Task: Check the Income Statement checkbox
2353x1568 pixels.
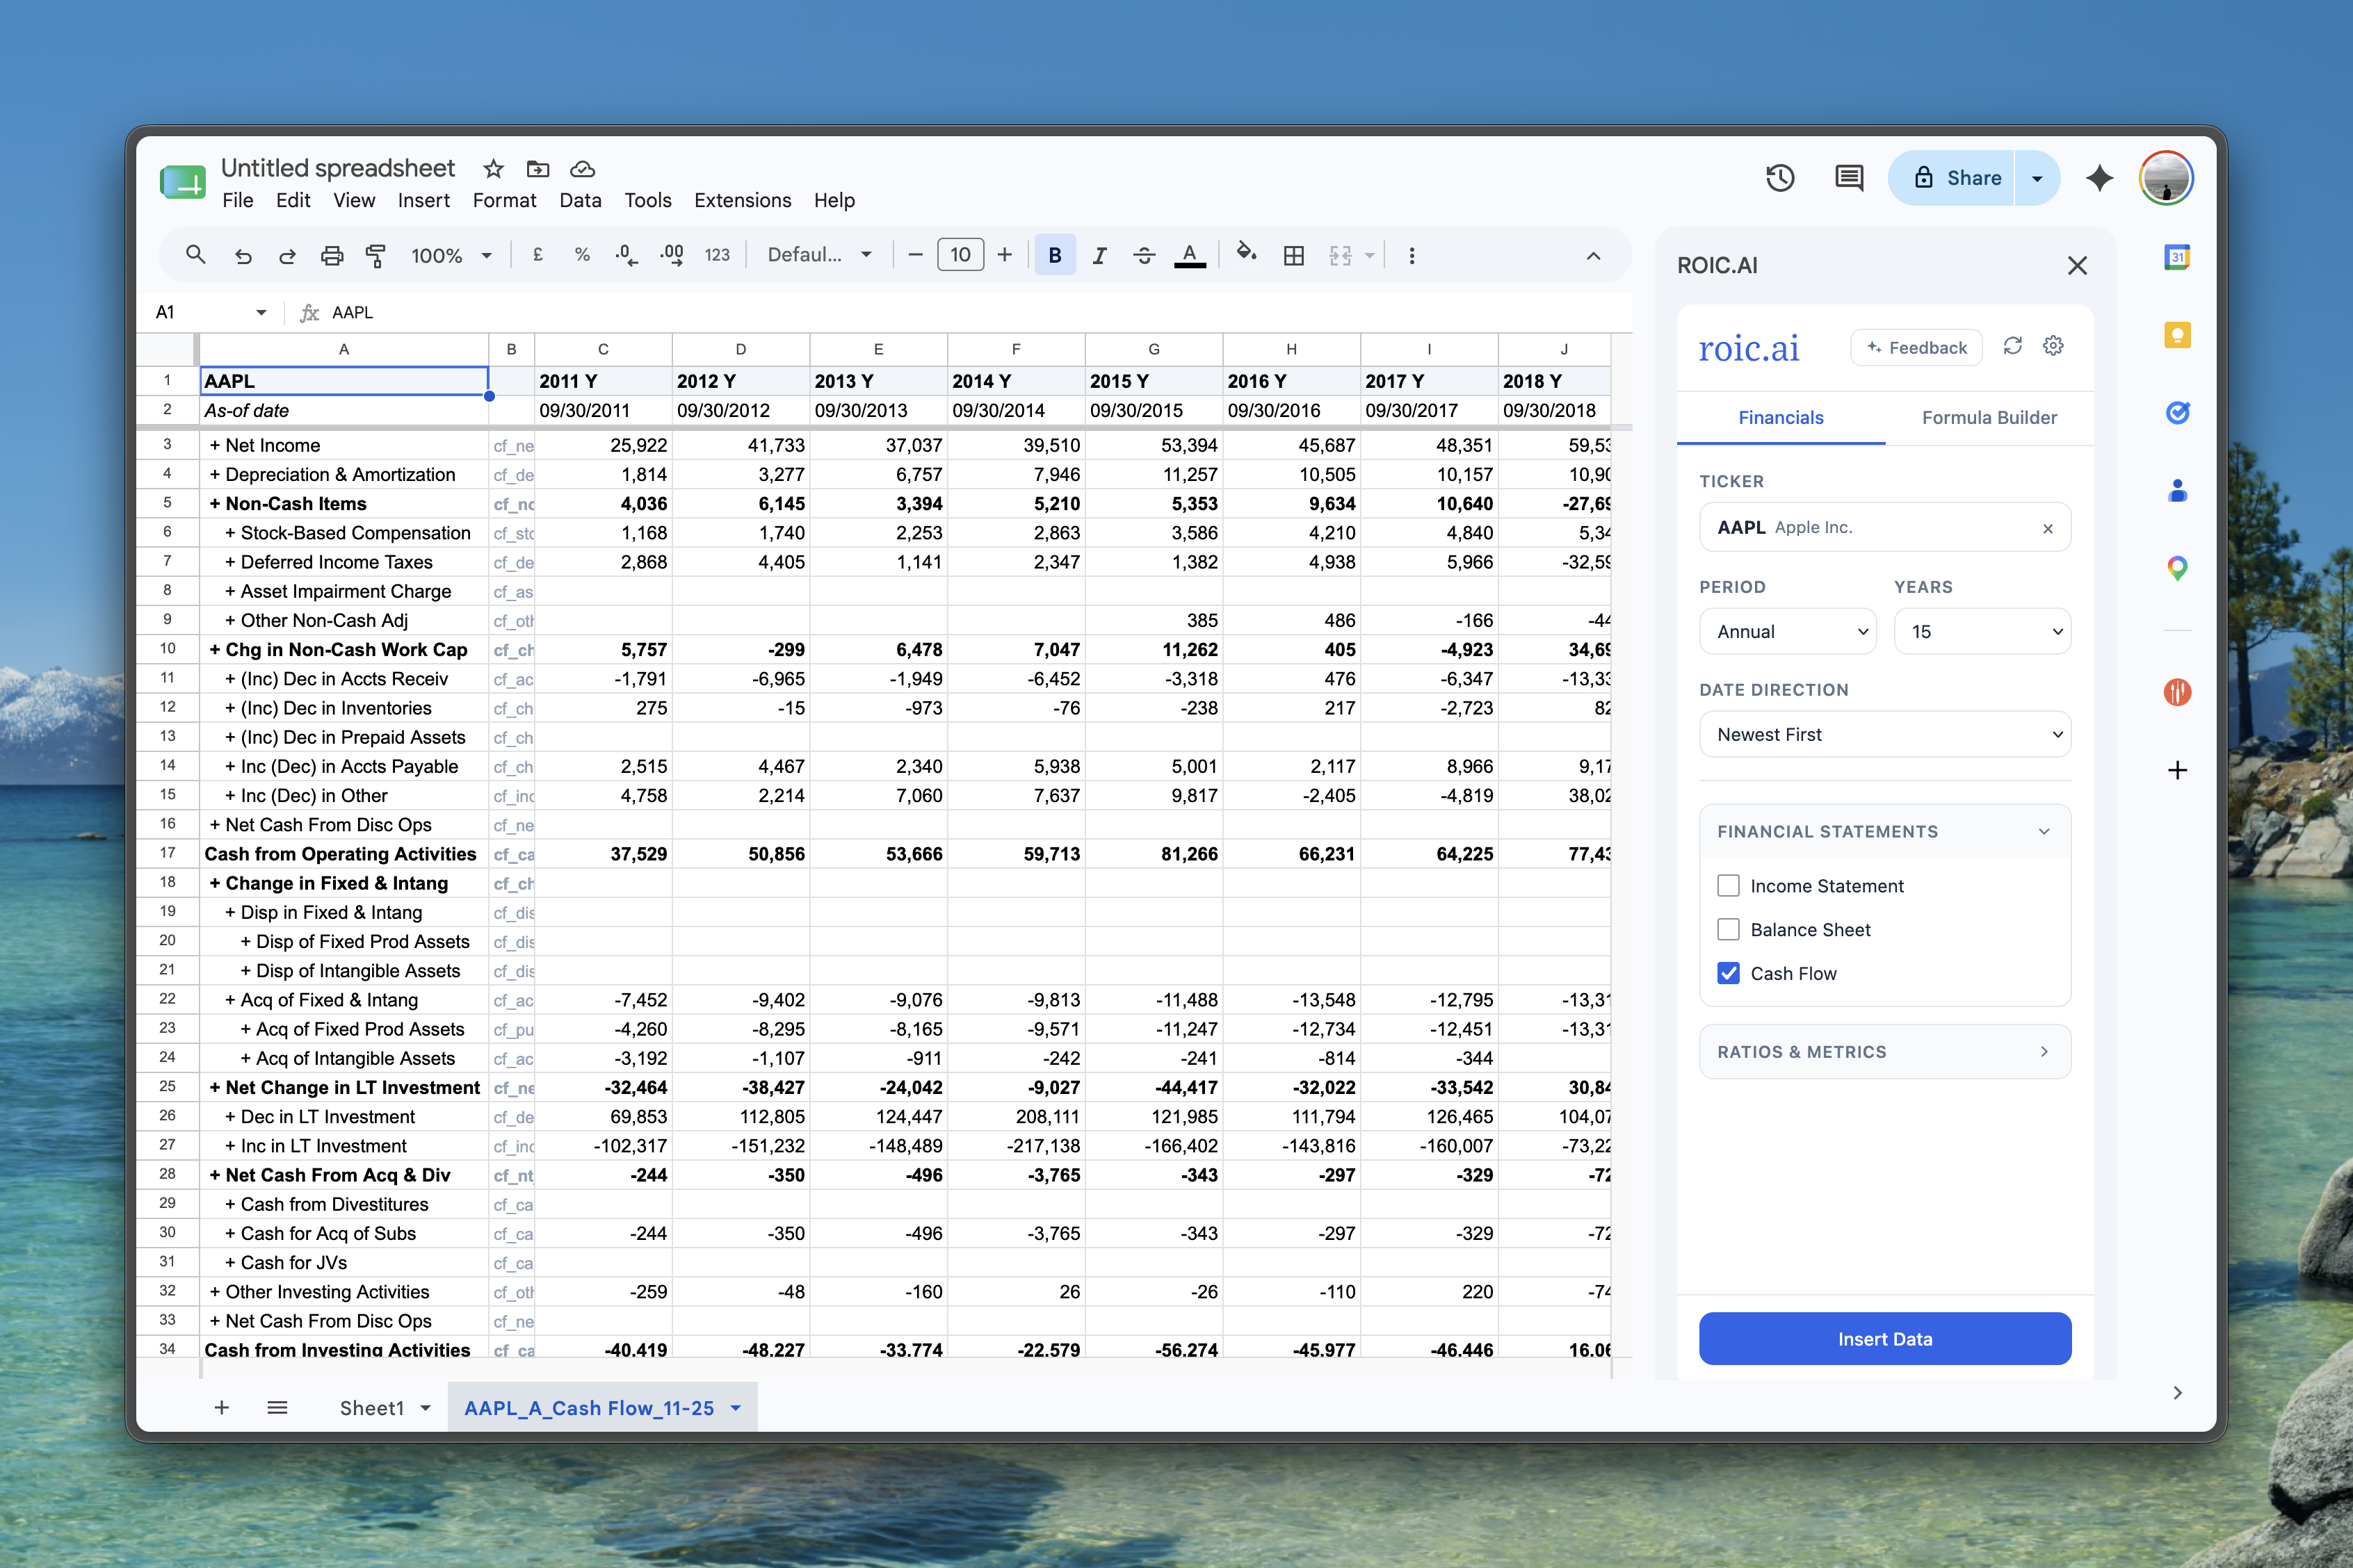Action: coord(1728,885)
